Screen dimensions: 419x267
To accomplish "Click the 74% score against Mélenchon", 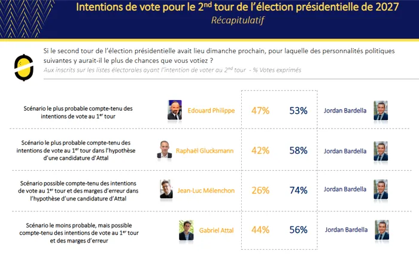I will tap(297, 191).
